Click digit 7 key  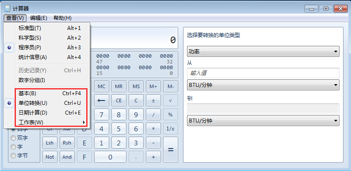pyautogui.click(x=101, y=115)
